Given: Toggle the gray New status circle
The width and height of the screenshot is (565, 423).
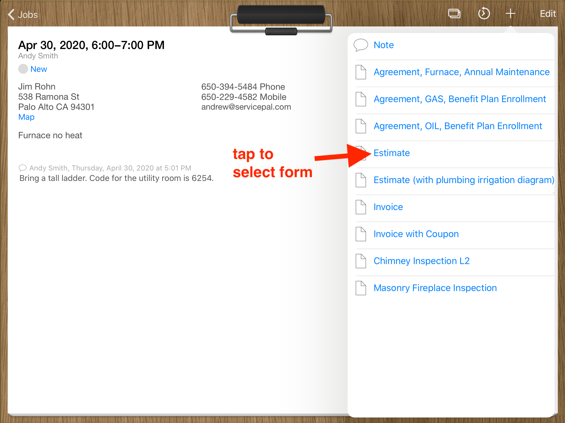Looking at the screenshot, I should 23,69.
